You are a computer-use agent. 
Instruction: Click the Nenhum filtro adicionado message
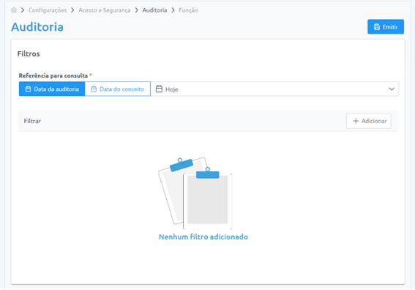203,237
